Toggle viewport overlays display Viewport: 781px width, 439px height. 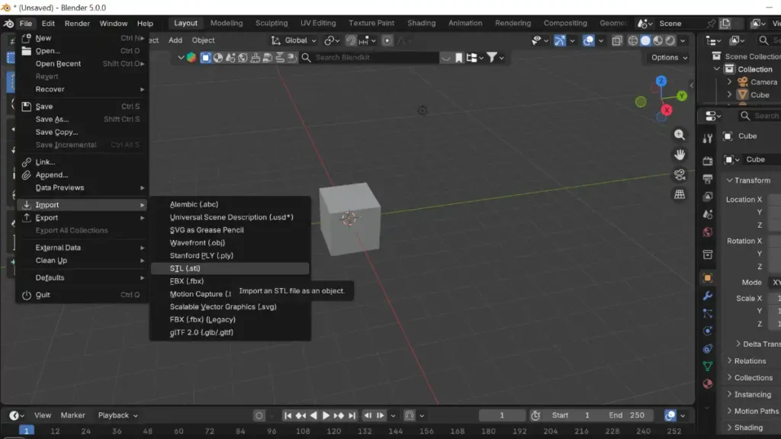(x=589, y=40)
